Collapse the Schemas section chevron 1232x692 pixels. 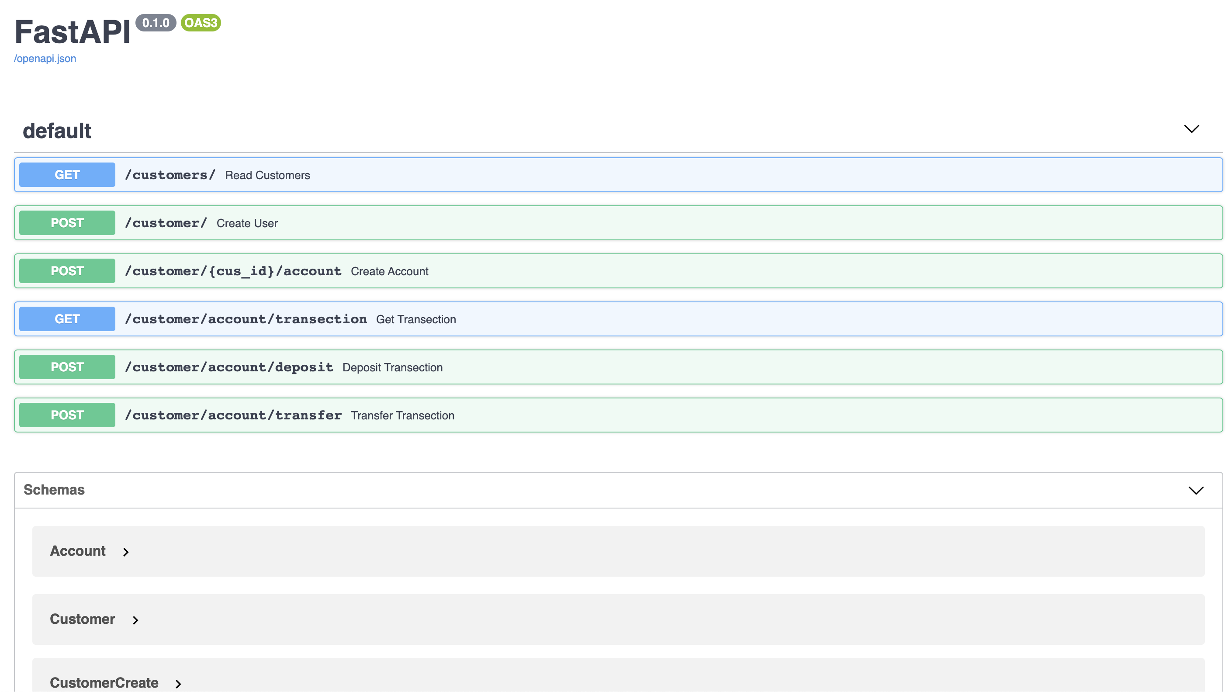click(1195, 490)
